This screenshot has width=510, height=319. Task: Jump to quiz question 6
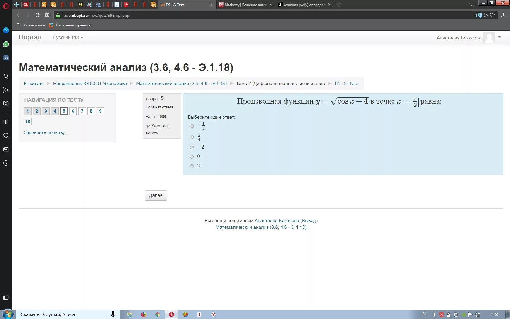tap(73, 111)
